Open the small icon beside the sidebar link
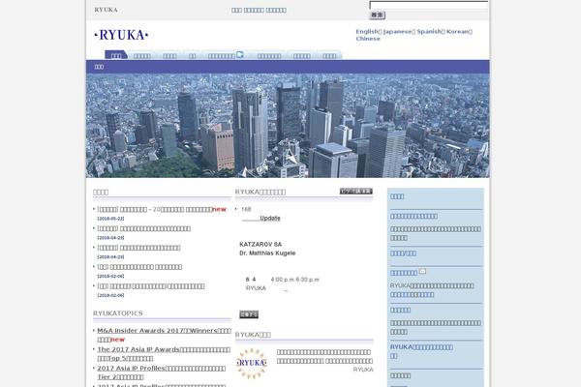 [x=422, y=272]
